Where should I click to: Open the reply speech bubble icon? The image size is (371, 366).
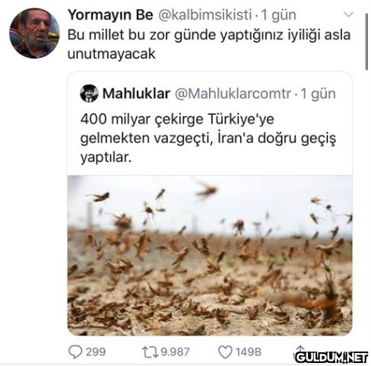[x=75, y=352]
